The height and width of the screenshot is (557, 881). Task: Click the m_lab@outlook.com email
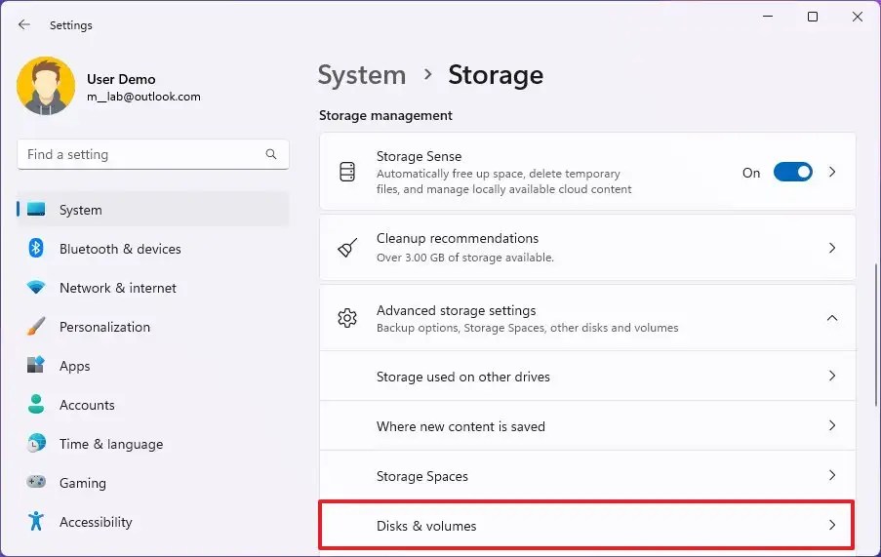143,97
